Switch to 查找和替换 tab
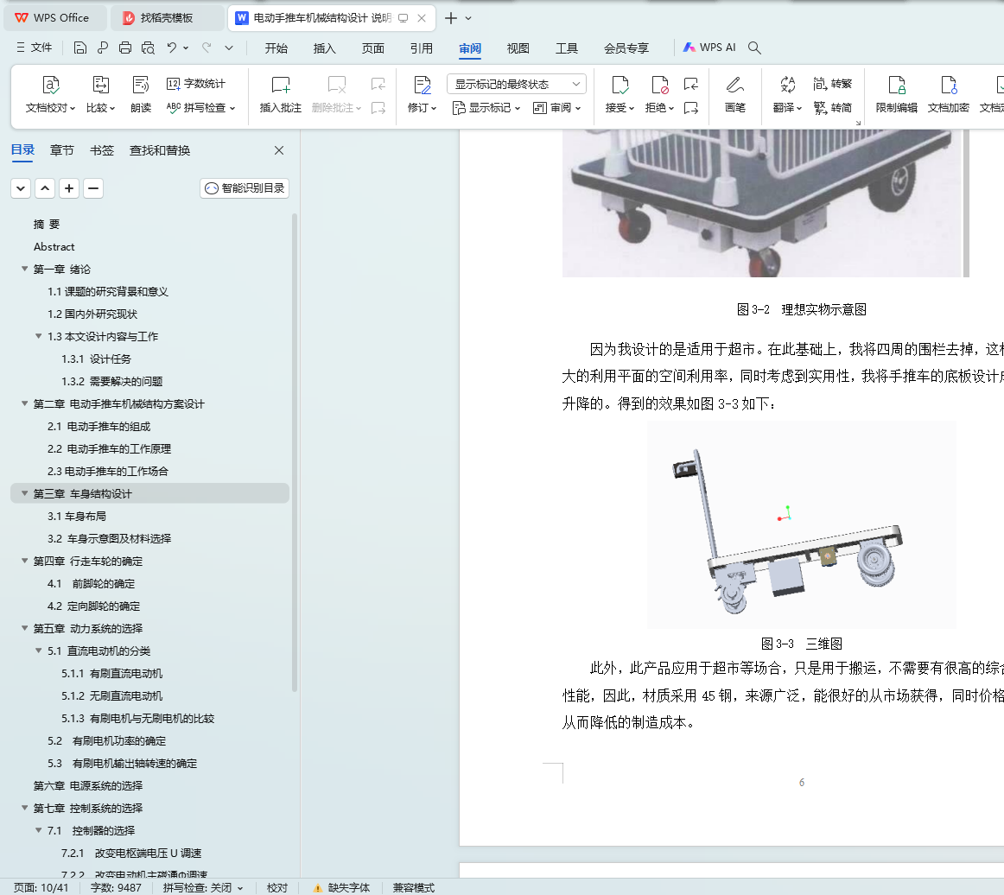Screen dimensions: 1004x895 click(160, 150)
